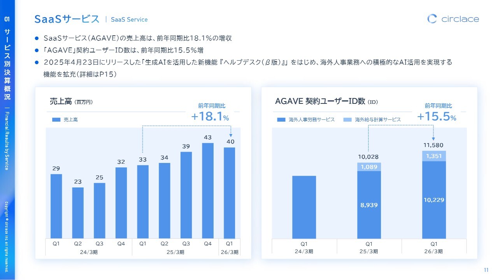This screenshot has height=280, width=498.
Task: Click the Q4 label above 25/3期 in sales chart
Action: click(208, 244)
